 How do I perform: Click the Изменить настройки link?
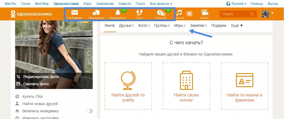point(40,118)
